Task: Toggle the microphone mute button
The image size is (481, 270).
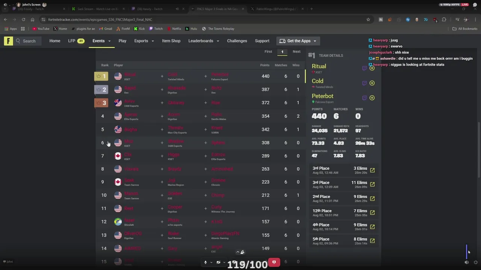Action: pos(205,262)
